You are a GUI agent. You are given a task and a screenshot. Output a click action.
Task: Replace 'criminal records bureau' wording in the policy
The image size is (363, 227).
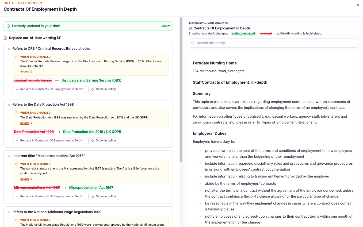click(x=49, y=89)
